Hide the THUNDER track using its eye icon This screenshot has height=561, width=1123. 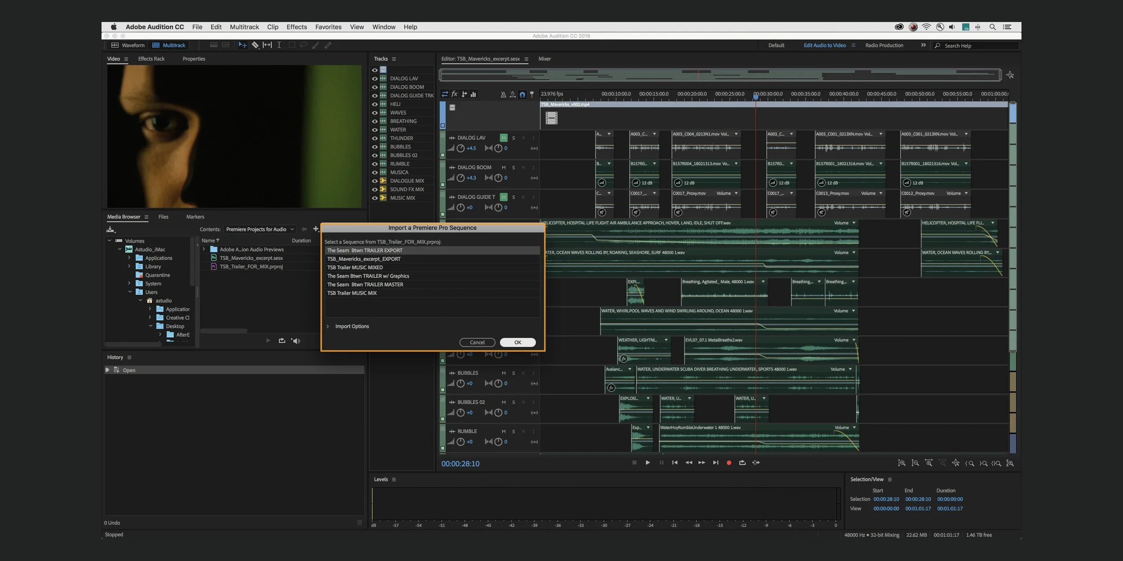[x=375, y=138]
